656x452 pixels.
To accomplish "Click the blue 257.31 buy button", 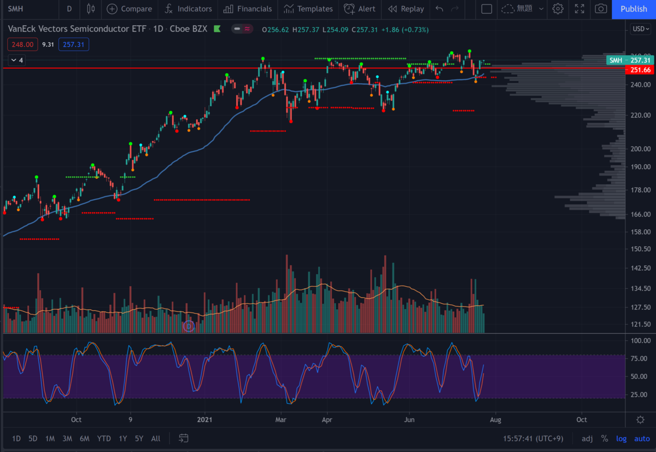I will 74,45.
